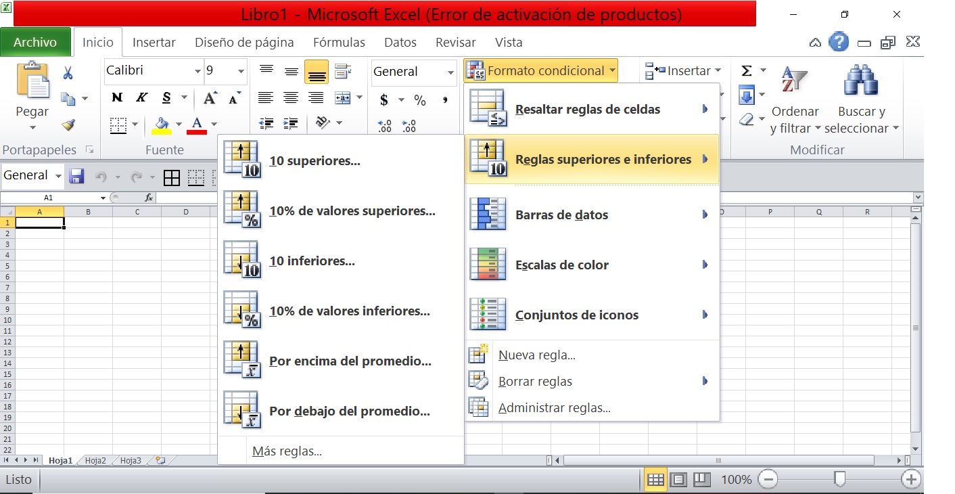Click the AutoSum sigma icon
Viewport: 955px width, 494px height.
coord(747,71)
